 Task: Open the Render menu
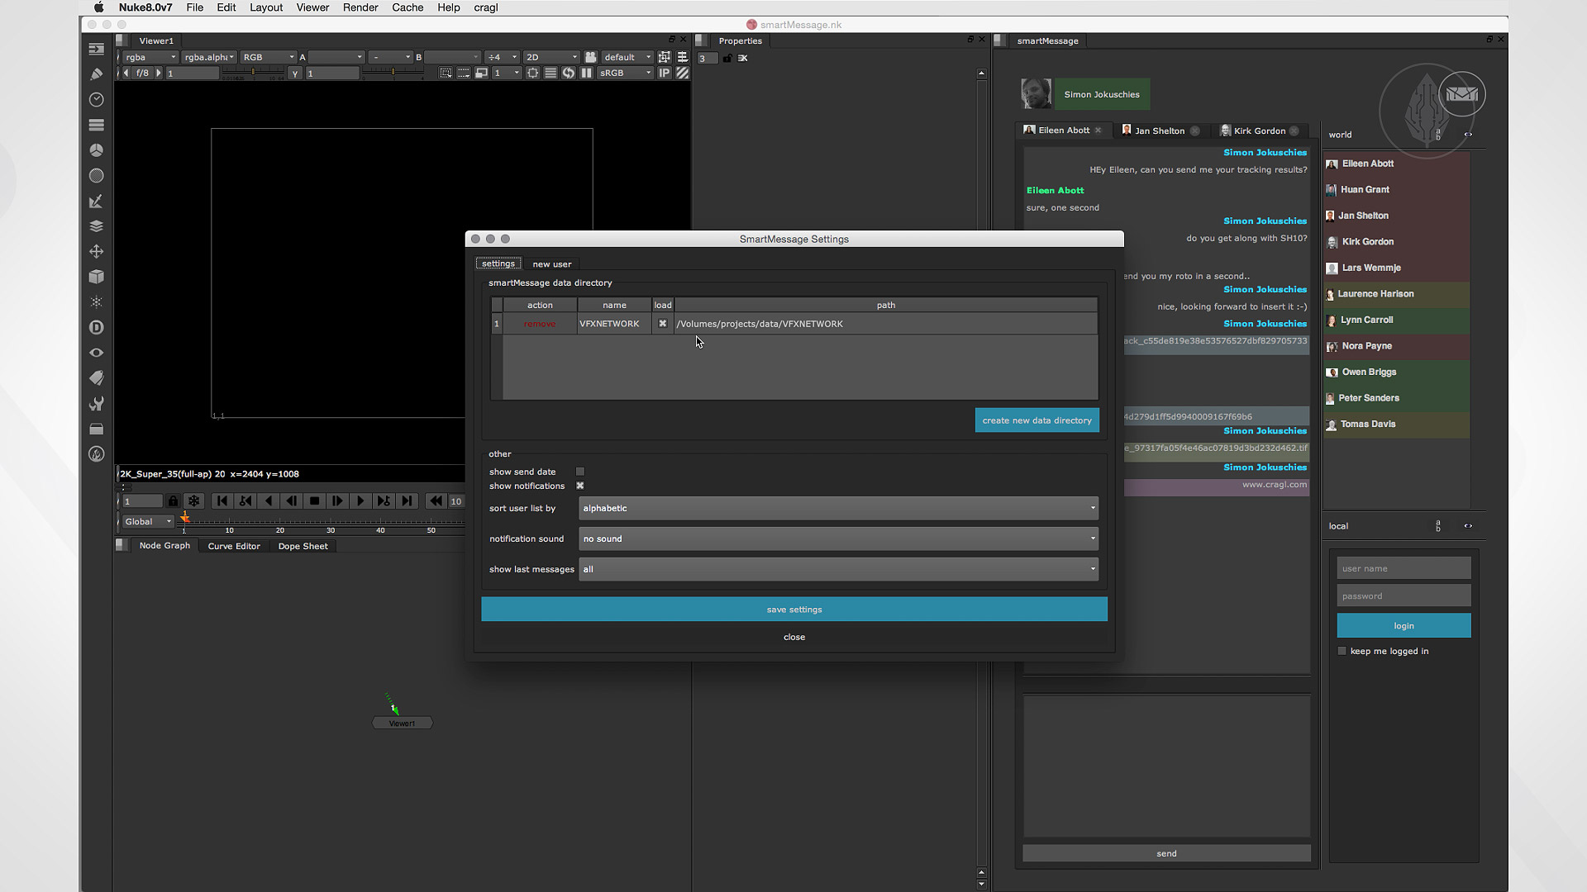[x=360, y=7]
